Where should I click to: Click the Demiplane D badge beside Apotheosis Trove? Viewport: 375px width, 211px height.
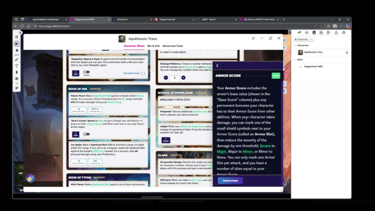[x=347, y=53]
